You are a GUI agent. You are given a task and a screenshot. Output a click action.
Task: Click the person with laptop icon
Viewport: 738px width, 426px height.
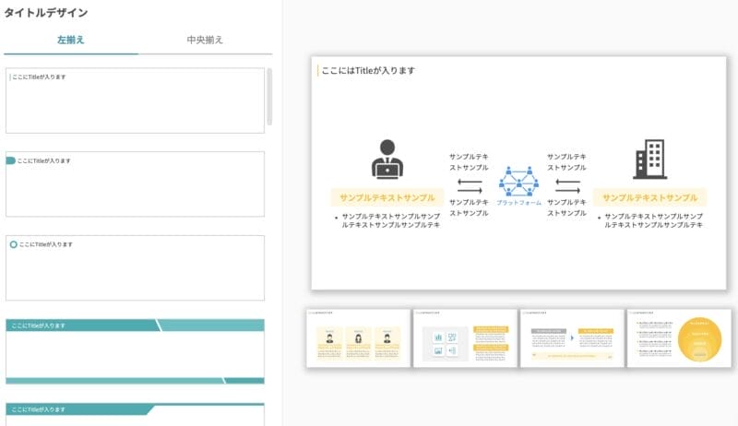pos(387,159)
